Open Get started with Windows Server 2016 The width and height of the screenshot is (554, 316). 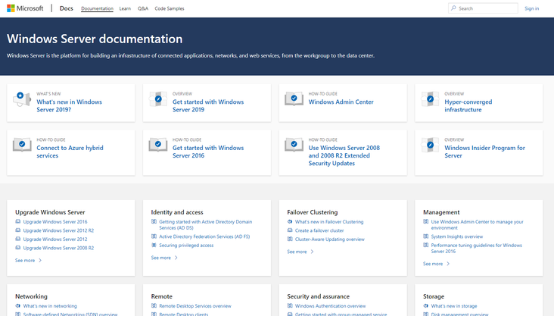tap(208, 152)
